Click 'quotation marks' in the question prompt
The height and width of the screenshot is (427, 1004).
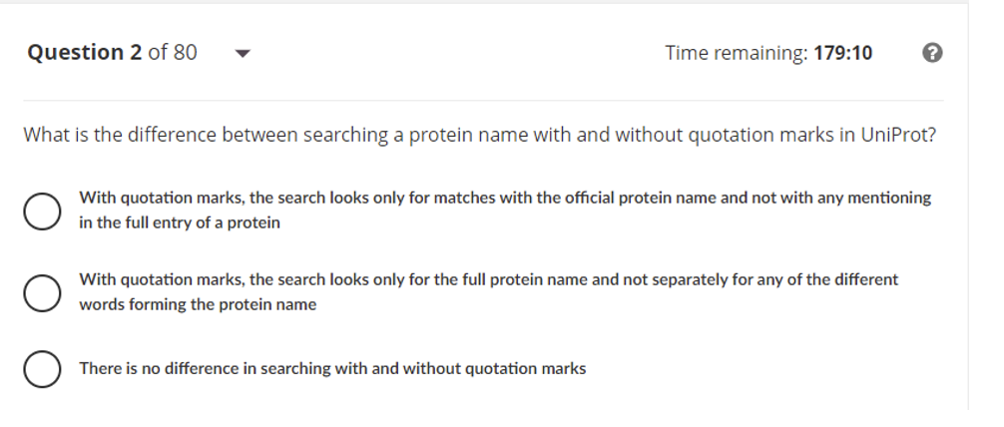[762, 135]
